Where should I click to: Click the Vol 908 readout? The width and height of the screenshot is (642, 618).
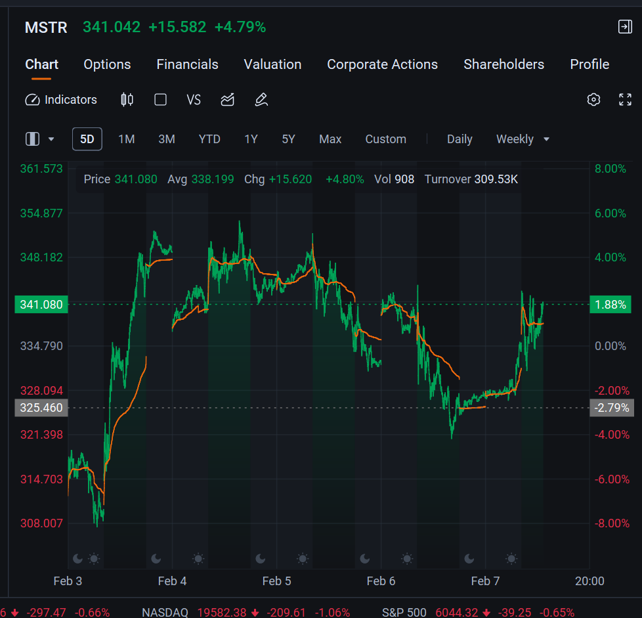pyautogui.click(x=394, y=179)
